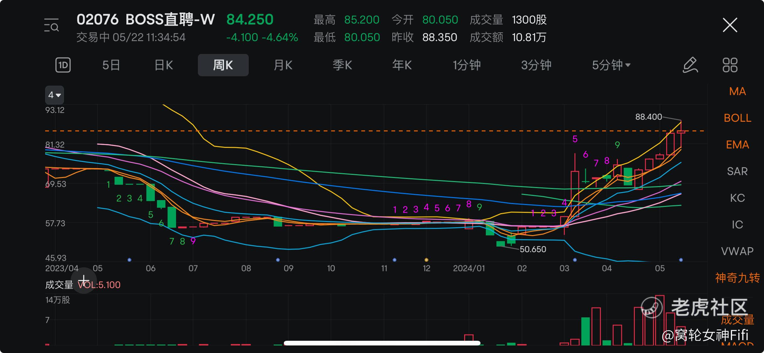
Task: Toggle the MA indicator overlay
Action: tap(737, 91)
